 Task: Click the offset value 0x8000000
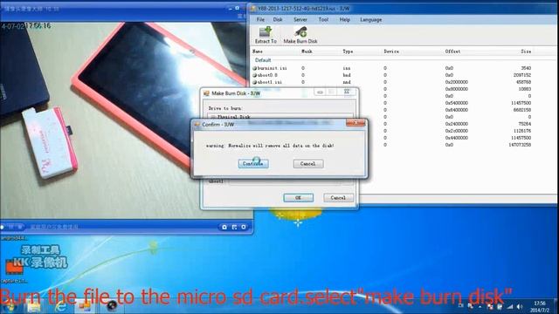456,89
